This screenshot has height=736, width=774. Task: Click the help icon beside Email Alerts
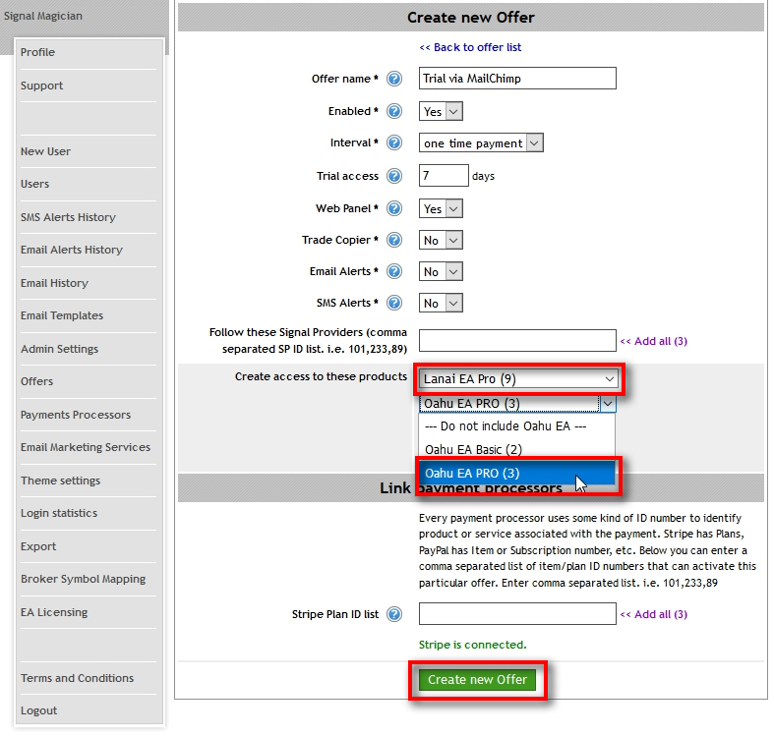[x=394, y=272]
